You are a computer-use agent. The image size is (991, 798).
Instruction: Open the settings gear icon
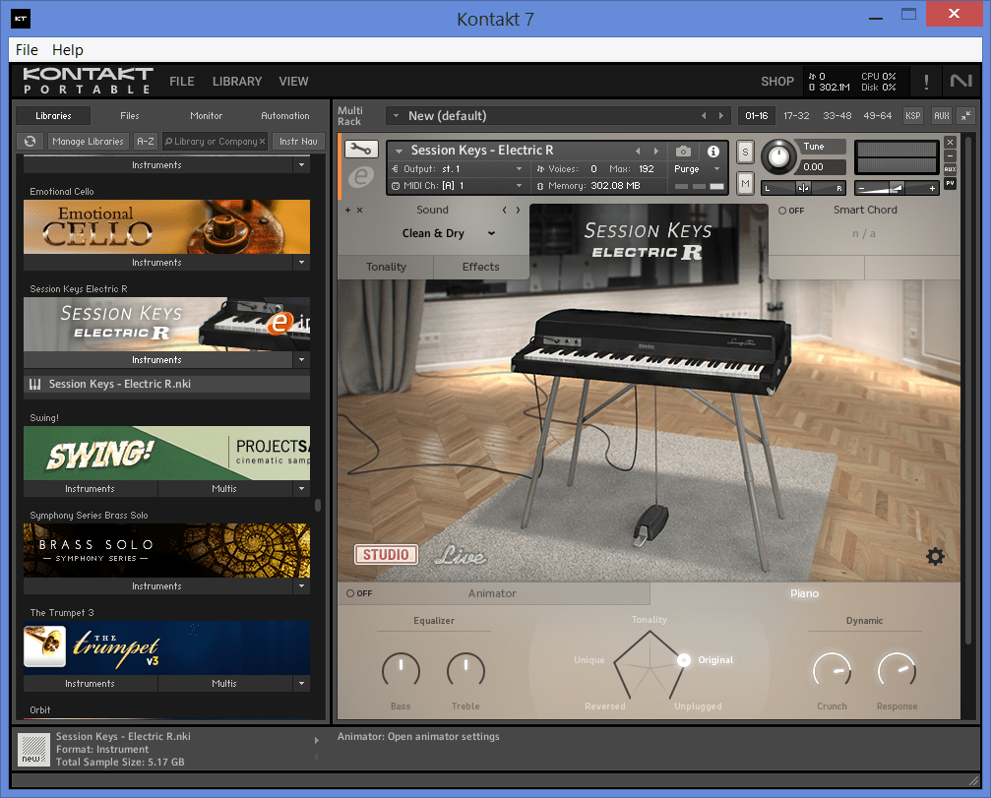pos(935,556)
